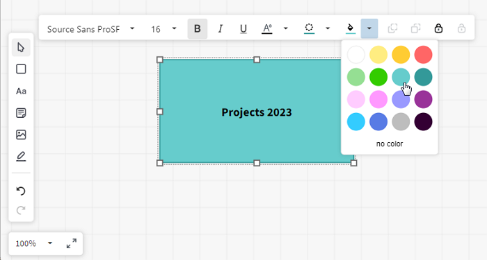This screenshot has width=487, height=260.
Task: Click the bottom-left resize handle of shape
Action: point(159,163)
